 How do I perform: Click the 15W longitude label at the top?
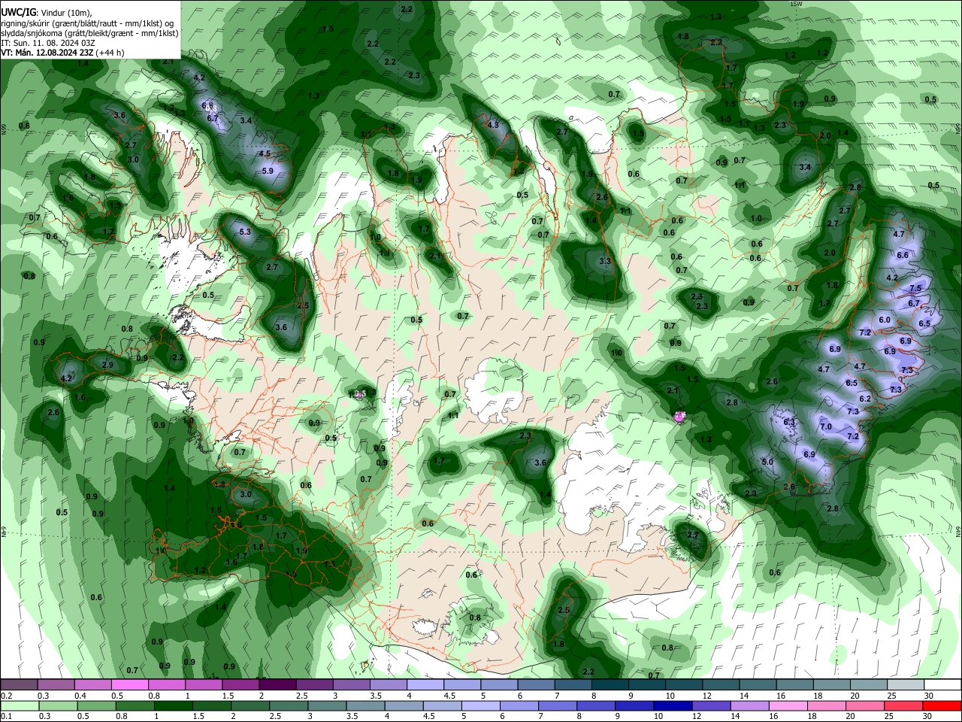[x=796, y=4]
